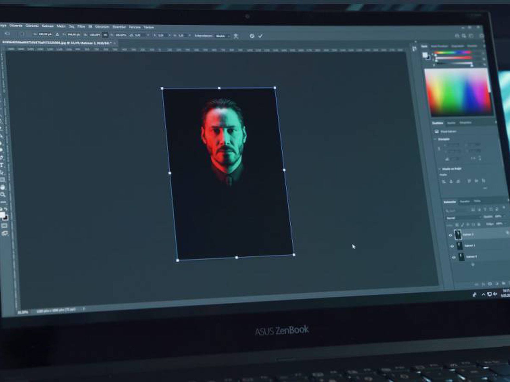Cancel the transform with the circle icon
The image size is (510, 382).
click(252, 36)
